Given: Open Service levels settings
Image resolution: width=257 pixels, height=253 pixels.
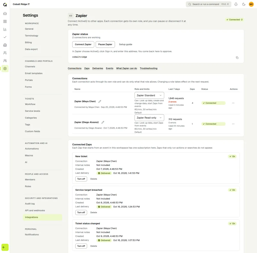Looking at the screenshot, I should pos(42,111).
